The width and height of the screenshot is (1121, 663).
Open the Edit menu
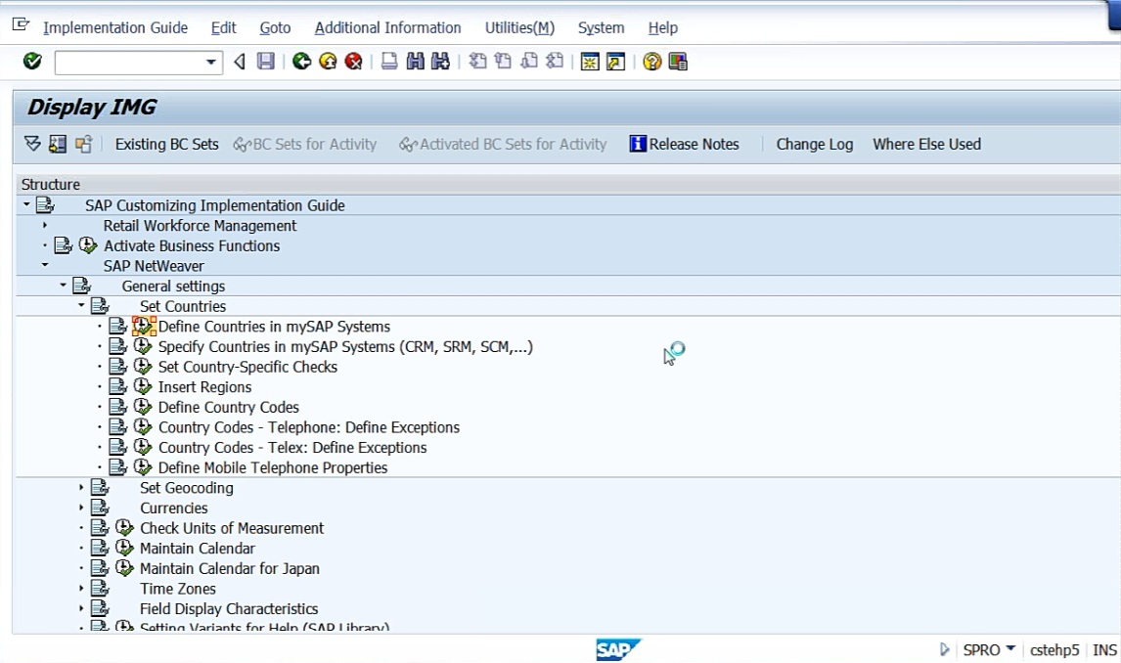[x=223, y=27]
